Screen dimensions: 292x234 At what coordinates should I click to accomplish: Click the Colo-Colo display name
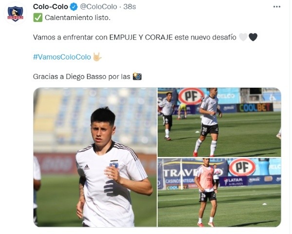pos(51,7)
